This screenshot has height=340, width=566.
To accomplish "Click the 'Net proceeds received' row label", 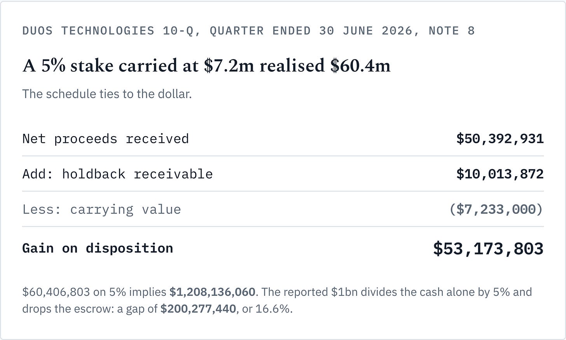I will pos(106,139).
